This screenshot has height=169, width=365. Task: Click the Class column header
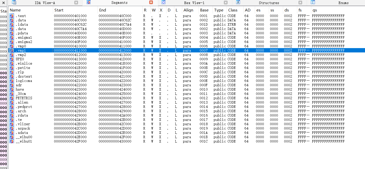(233, 10)
